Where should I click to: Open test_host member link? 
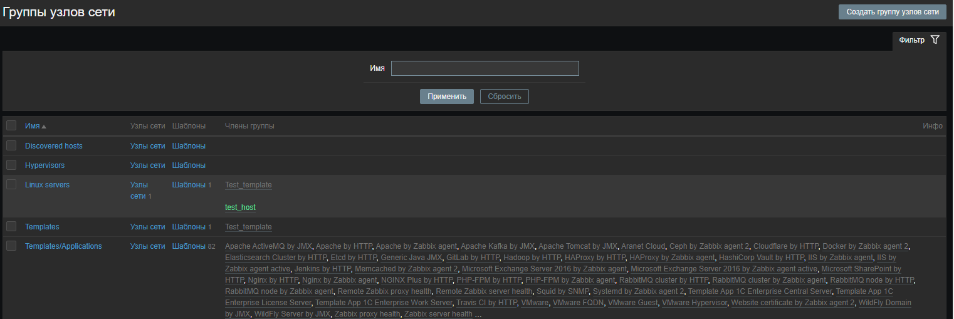tap(240, 207)
